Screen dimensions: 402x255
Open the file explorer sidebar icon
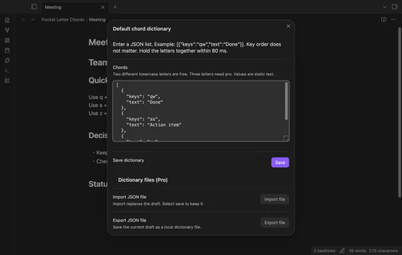(x=7, y=20)
